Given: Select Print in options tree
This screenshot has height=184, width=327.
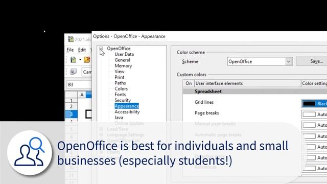Looking at the screenshot, I should (119, 77).
